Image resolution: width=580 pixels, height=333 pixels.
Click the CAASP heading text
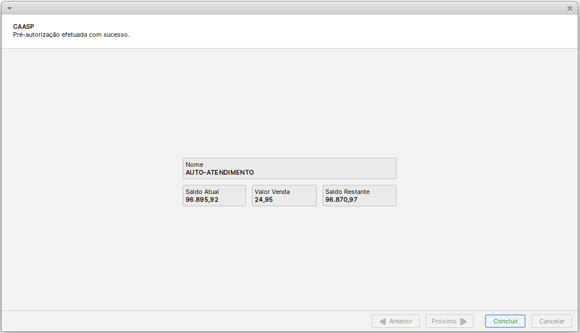coord(23,27)
